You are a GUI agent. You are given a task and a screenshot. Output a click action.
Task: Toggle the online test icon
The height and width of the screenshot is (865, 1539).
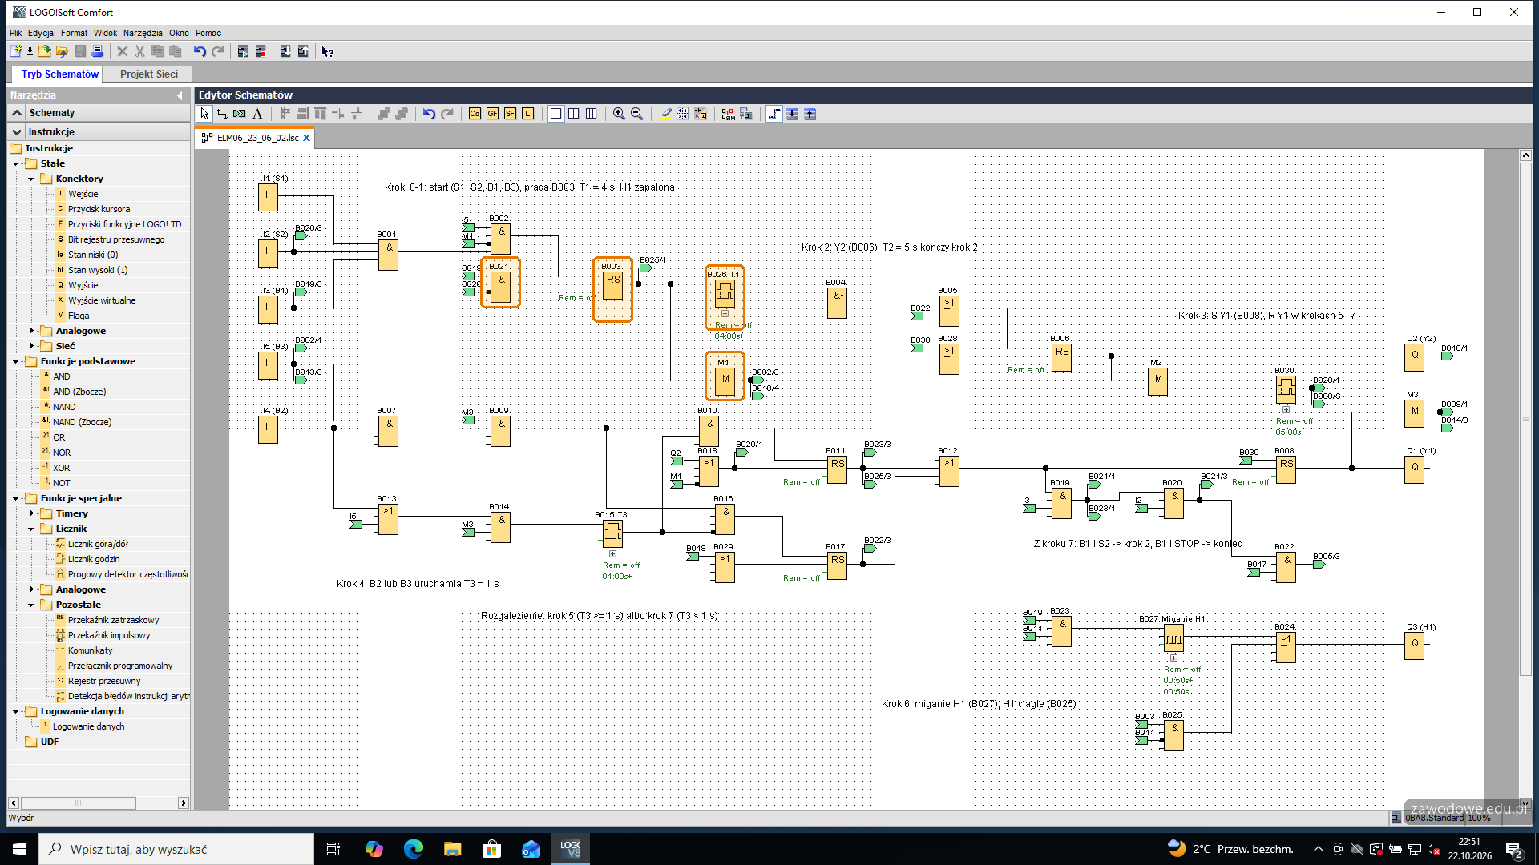tap(745, 114)
